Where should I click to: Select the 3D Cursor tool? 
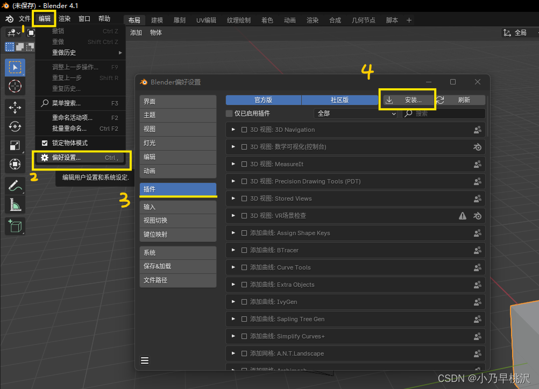[15, 86]
